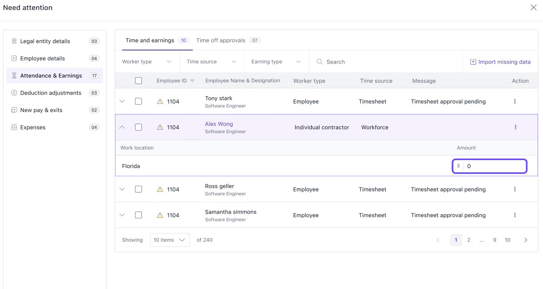Click the warning icon beside Ross geller's ID

pyautogui.click(x=160, y=189)
